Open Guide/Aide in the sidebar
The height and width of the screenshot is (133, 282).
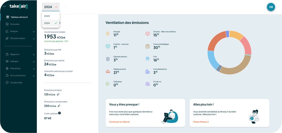[16, 83]
